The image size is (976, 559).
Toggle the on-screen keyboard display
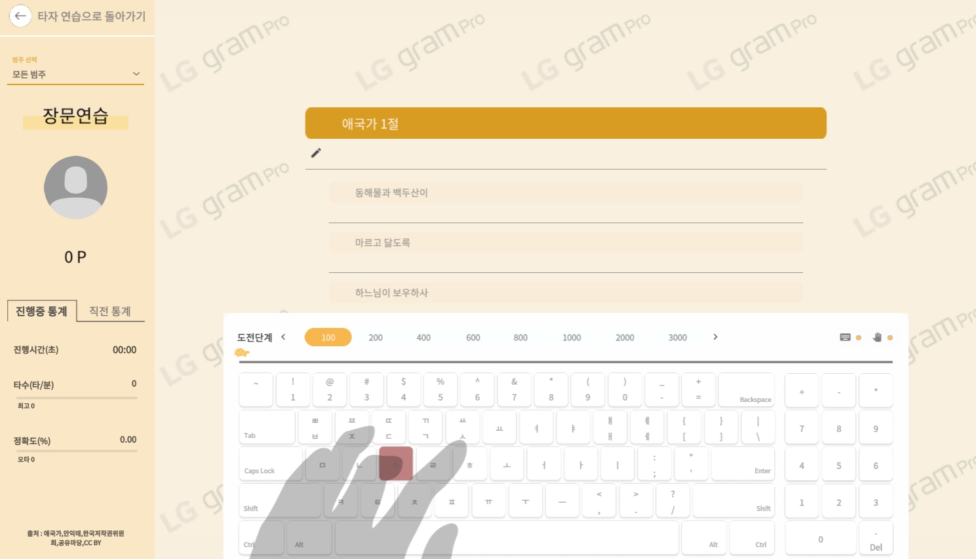[846, 337]
